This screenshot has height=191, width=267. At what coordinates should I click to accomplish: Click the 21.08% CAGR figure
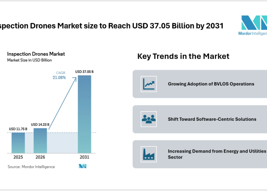pyautogui.click(x=59, y=77)
